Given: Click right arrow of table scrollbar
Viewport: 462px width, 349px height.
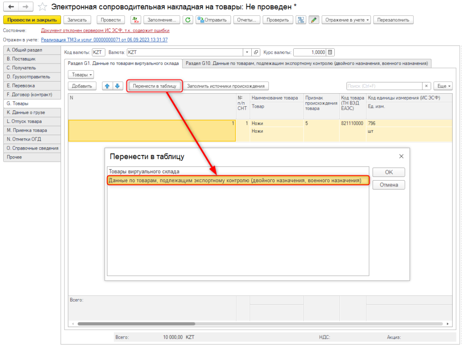Looking at the screenshot, I should tap(448, 324).
